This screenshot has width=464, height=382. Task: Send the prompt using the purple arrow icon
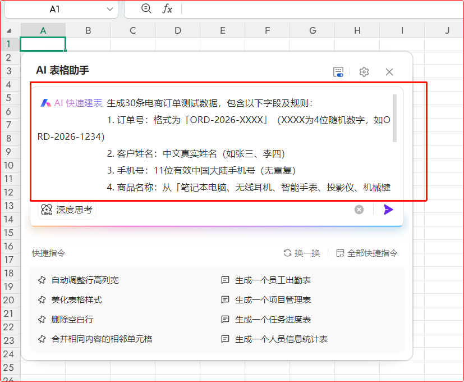click(x=388, y=210)
